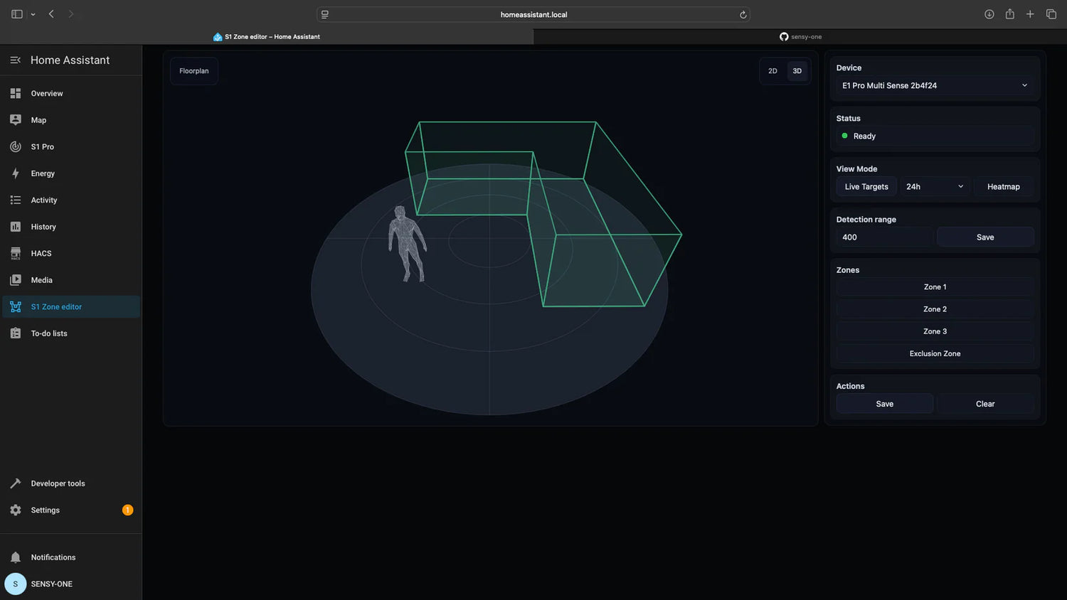
Task: Collapse the Home Assistant sidebar menu icon
Action: [x=16, y=60]
